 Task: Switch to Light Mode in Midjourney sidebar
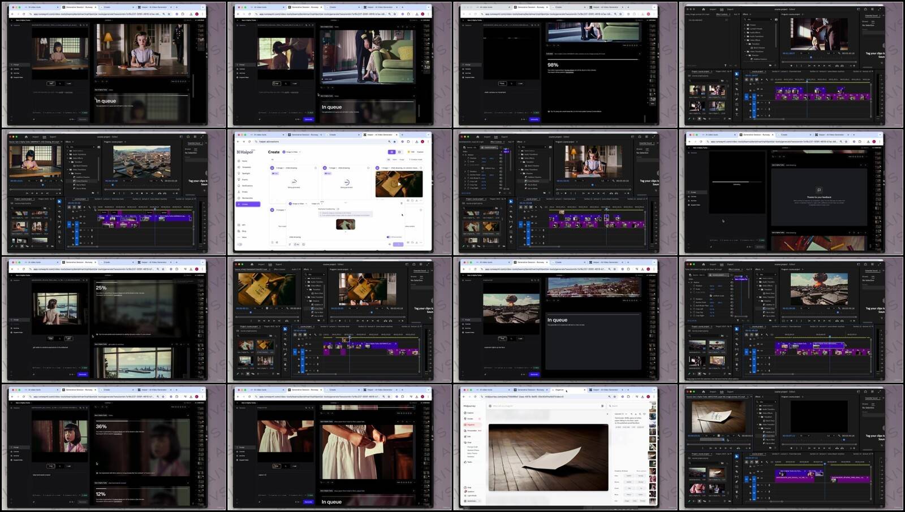click(x=471, y=496)
